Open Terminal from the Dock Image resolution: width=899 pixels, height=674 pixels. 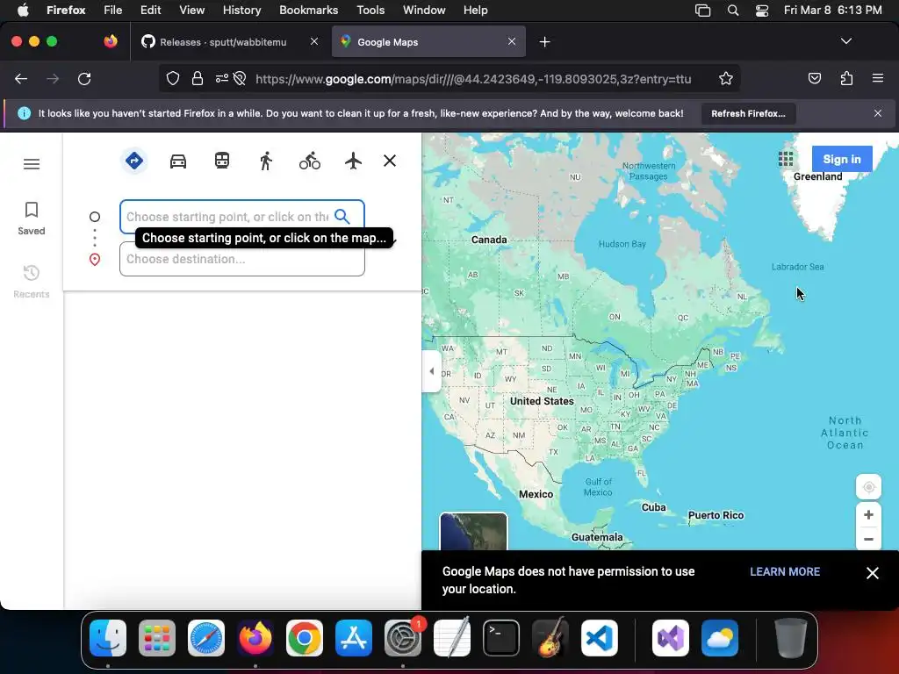(x=501, y=638)
